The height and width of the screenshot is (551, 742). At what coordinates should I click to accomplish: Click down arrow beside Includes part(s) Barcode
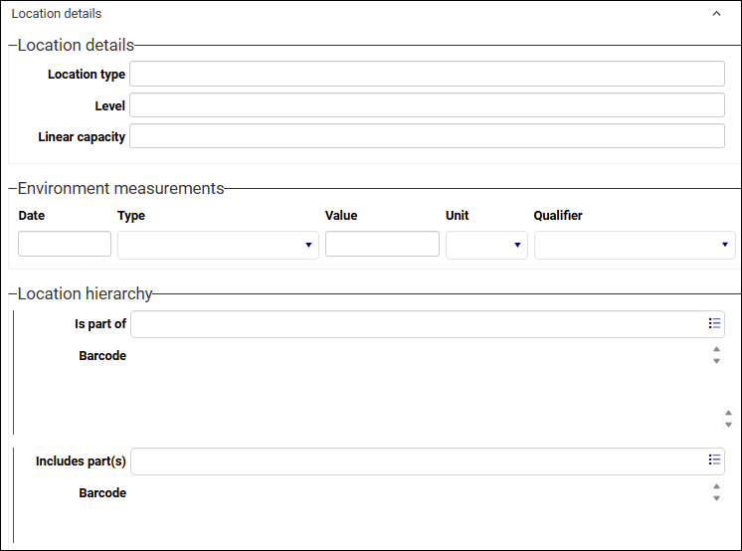click(x=716, y=498)
